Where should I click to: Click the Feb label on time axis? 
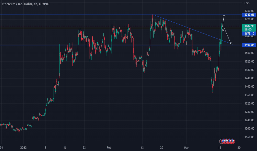coord(109,148)
